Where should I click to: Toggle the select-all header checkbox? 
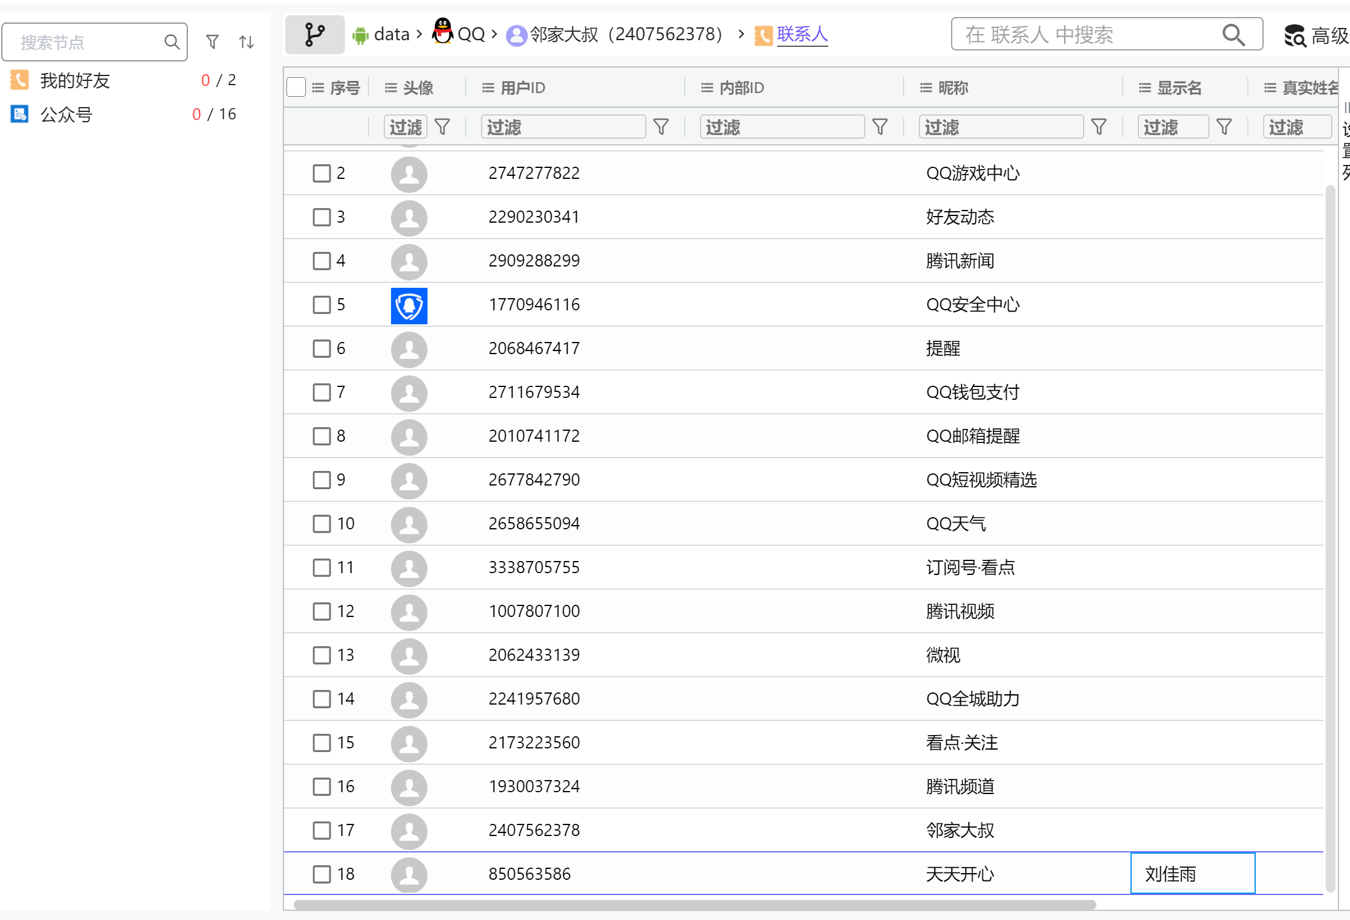tap(296, 88)
